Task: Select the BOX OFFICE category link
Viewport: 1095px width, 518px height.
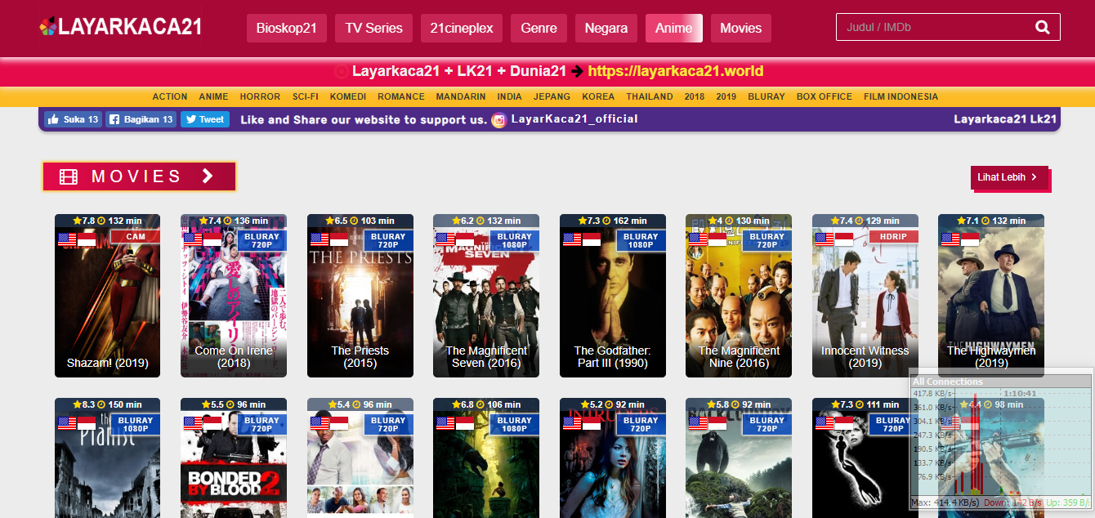Action: (825, 96)
